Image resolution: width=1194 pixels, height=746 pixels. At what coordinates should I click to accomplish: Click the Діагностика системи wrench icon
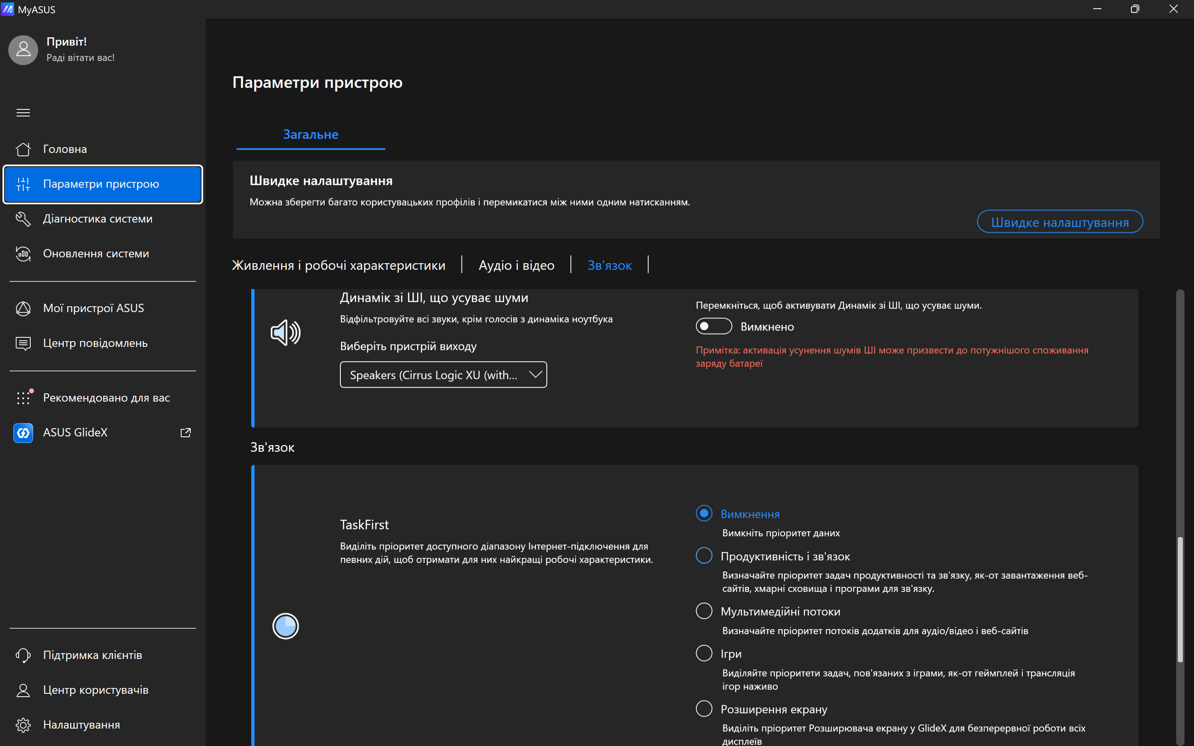tap(23, 218)
